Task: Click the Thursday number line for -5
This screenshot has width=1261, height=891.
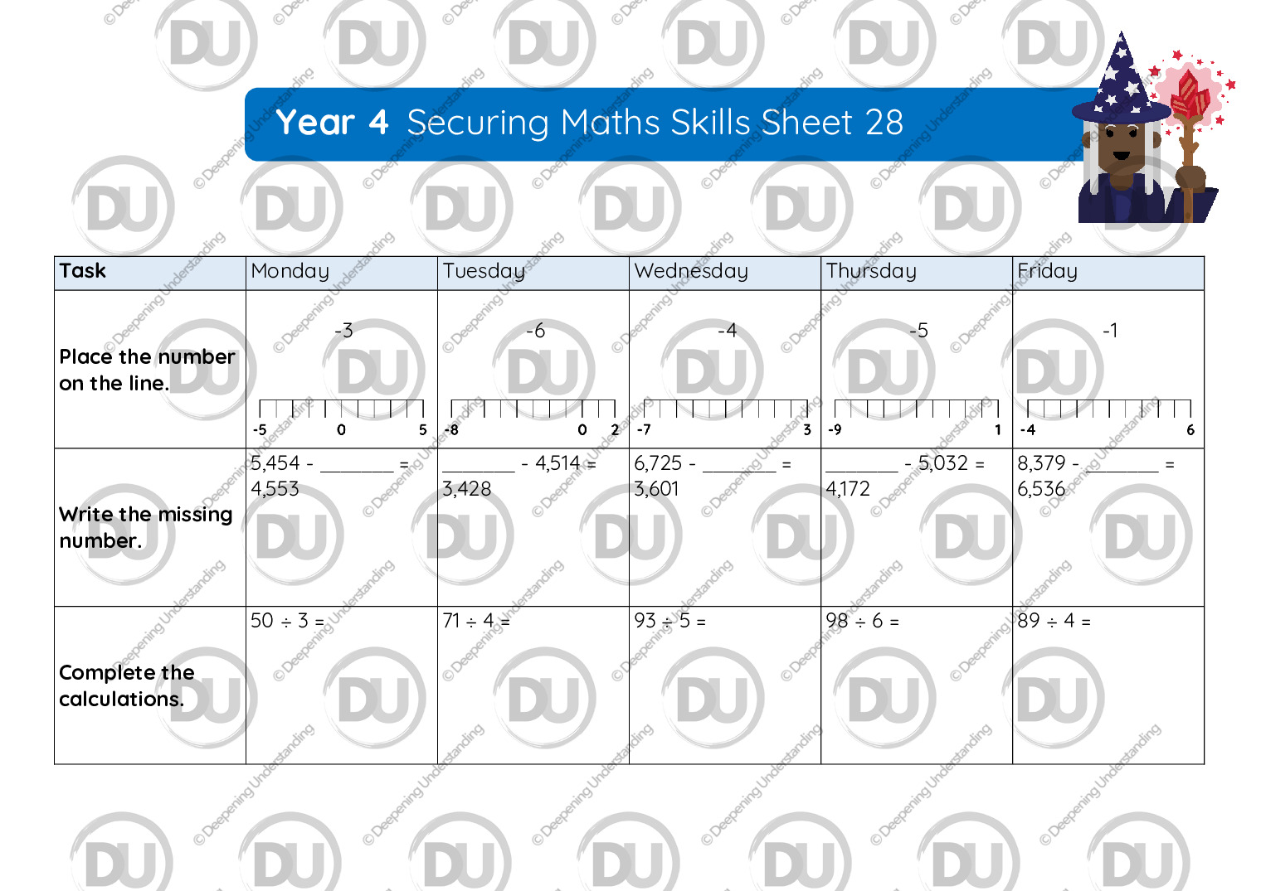Action: [917, 409]
